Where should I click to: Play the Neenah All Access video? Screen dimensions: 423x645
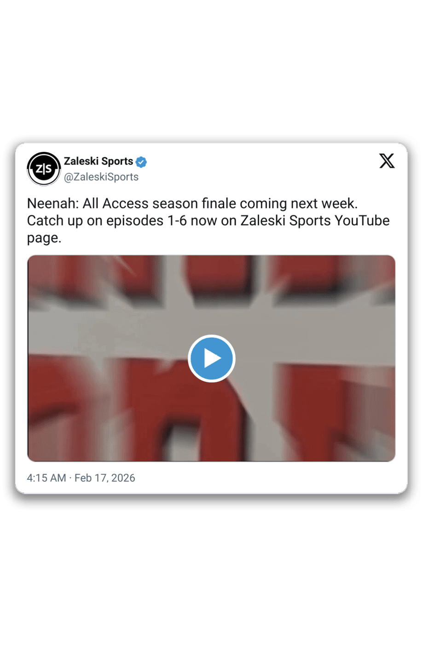[212, 358]
